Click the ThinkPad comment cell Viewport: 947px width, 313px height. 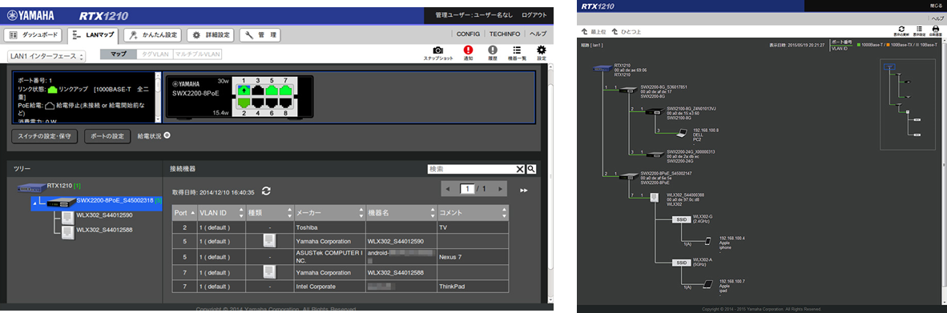point(473,287)
